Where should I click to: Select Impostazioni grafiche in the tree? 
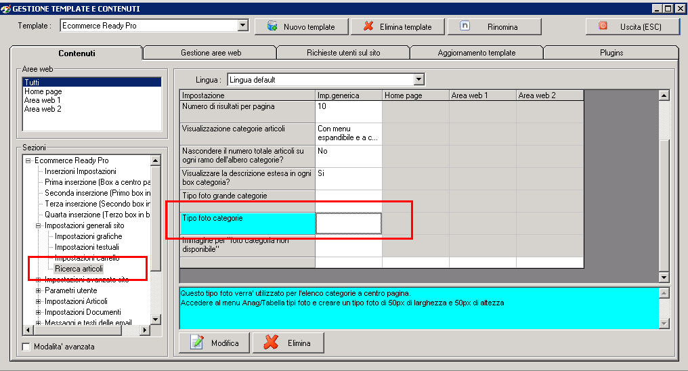point(88,236)
